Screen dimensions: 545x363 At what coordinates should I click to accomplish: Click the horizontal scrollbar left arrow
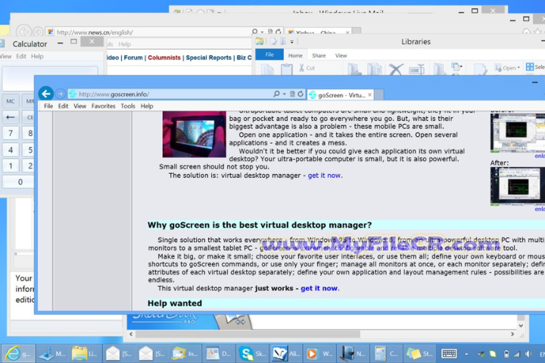click(131, 334)
